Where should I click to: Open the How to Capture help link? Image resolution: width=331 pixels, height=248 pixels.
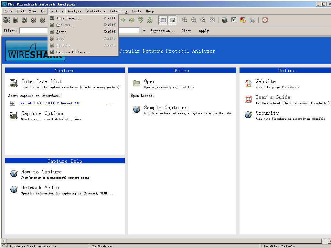coord(41,172)
